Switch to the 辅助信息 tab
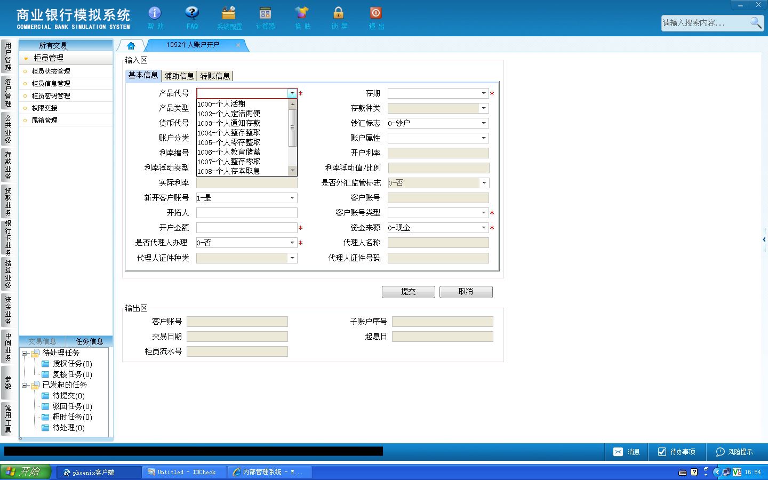The image size is (768, 480). [x=179, y=76]
